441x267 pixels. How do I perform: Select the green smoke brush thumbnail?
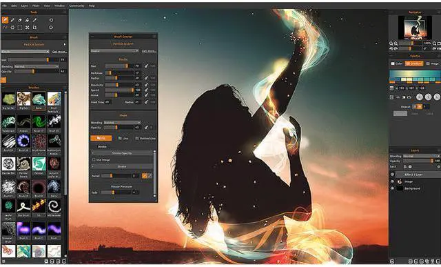[x=39, y=121]
